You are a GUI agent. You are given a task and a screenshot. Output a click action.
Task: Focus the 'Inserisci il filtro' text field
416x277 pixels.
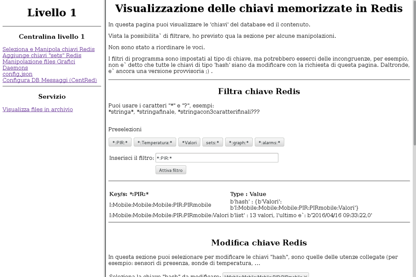[217, 158]
